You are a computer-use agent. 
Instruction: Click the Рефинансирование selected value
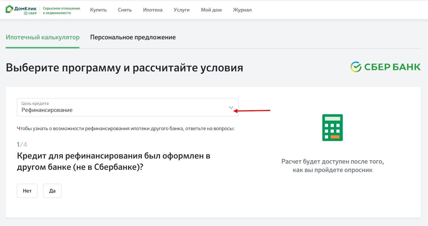click(47, 110)
